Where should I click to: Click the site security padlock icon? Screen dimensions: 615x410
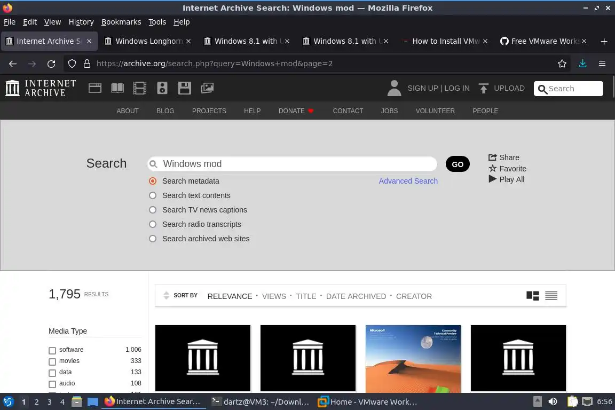coord(87,64)
